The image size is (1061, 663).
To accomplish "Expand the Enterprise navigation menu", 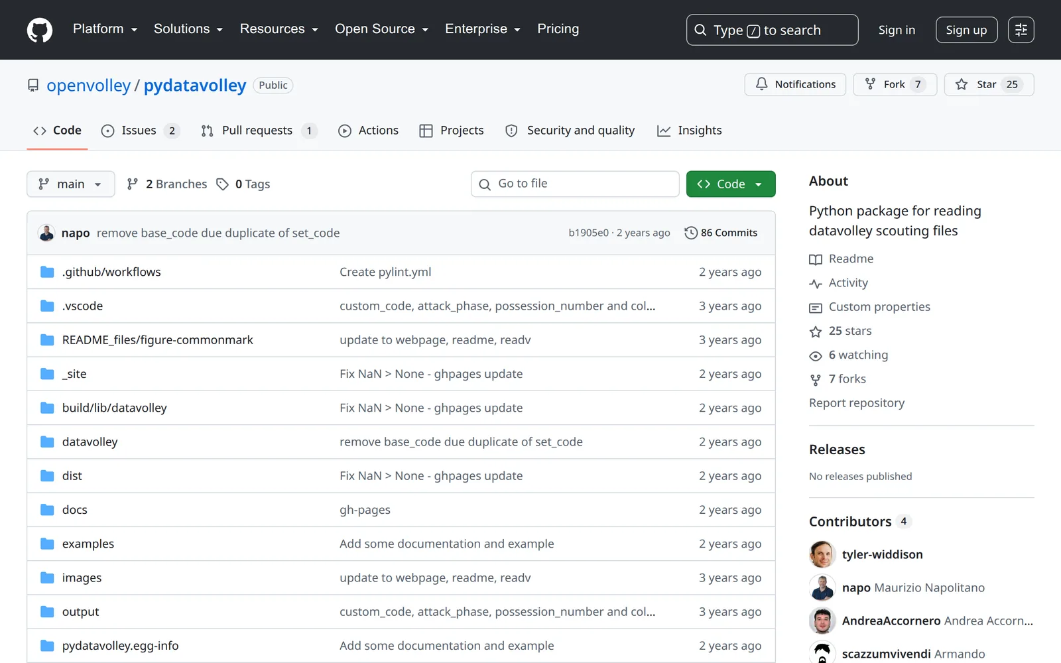I will coord(483,29).
